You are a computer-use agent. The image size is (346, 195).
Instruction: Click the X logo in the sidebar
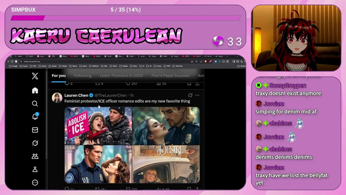click(x=35, y=76)
